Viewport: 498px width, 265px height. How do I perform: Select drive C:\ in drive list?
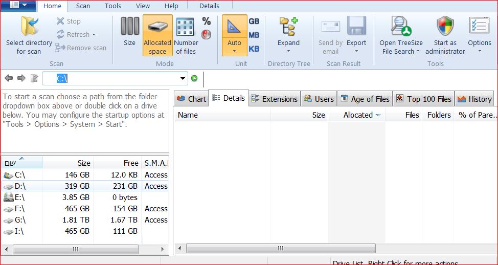click(x=85, y=175)
